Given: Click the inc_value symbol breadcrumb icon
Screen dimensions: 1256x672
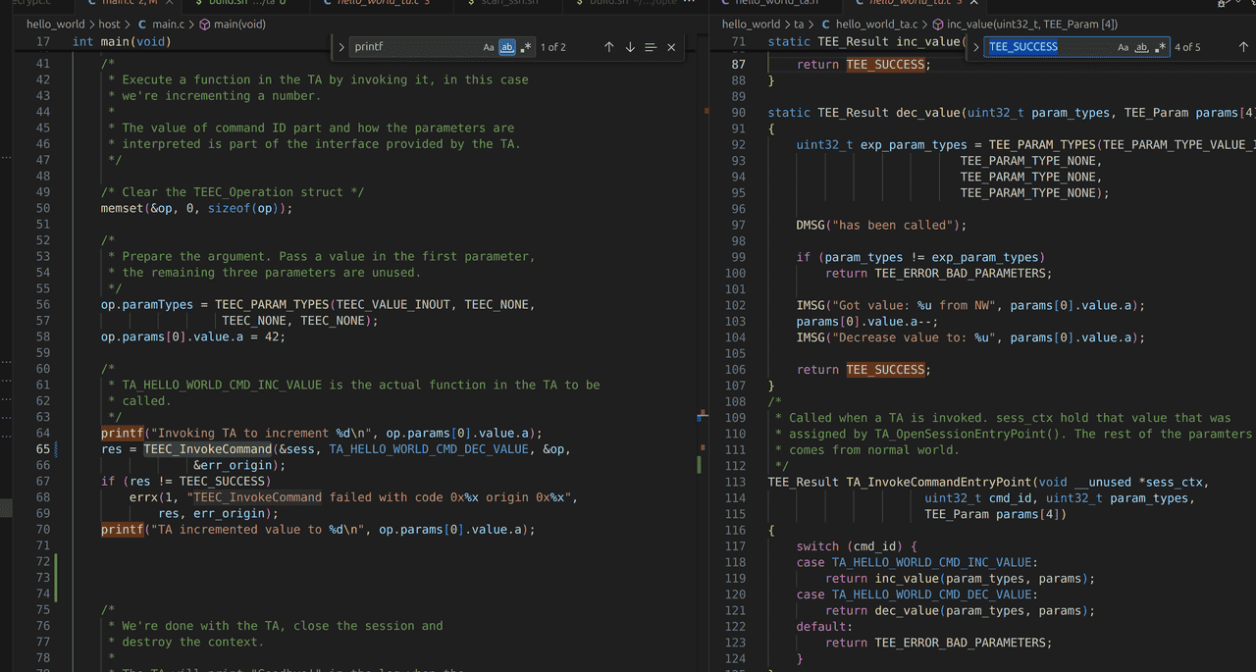Looking at the screenshot, I should [x=938, y=24].
